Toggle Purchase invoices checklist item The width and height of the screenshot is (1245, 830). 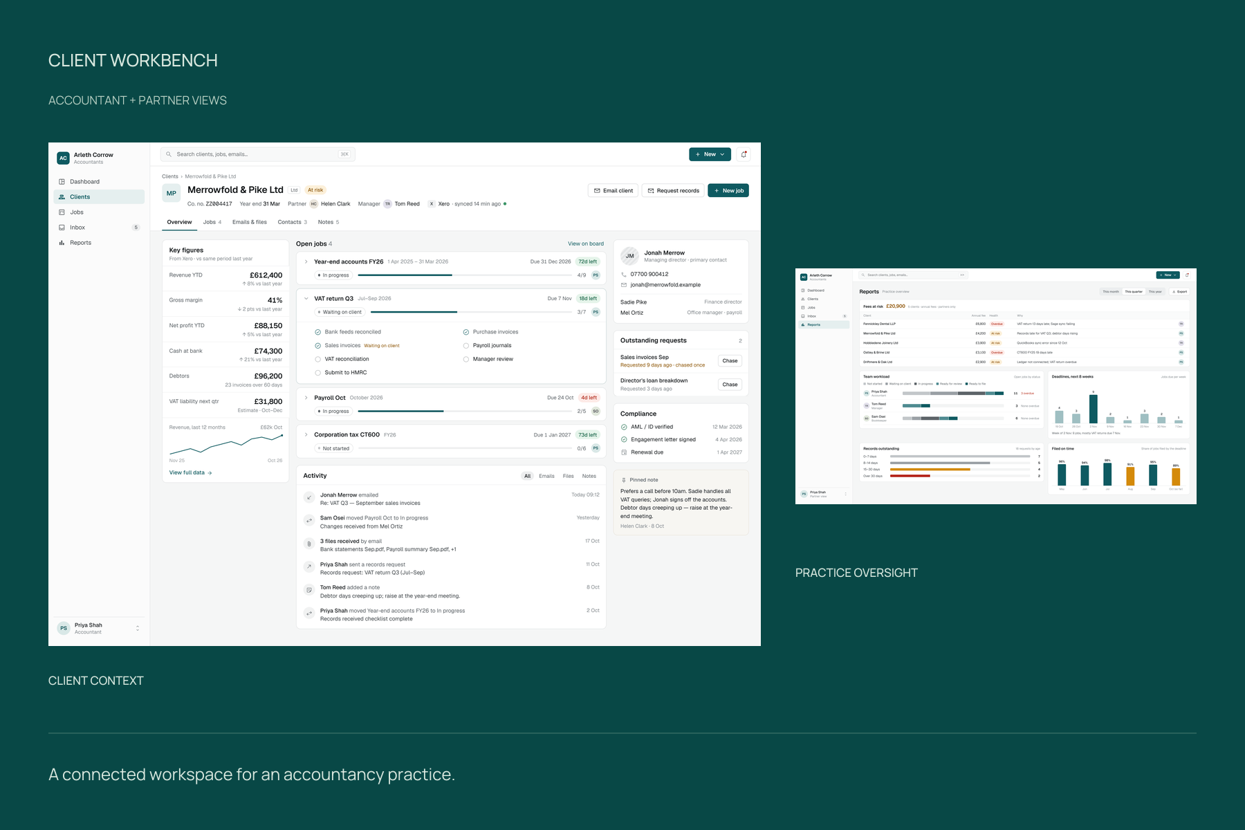coord(466,332)
